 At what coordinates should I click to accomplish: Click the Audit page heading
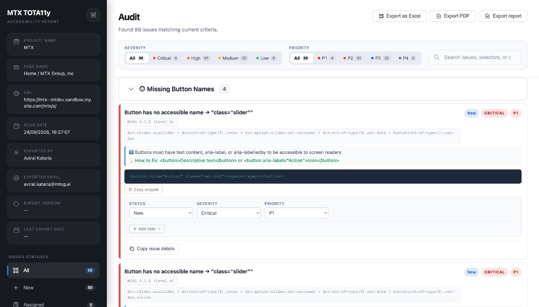click(129, 17)
